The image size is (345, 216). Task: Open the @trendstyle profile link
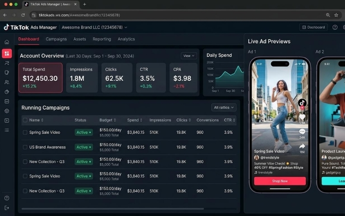pos(270,158)
